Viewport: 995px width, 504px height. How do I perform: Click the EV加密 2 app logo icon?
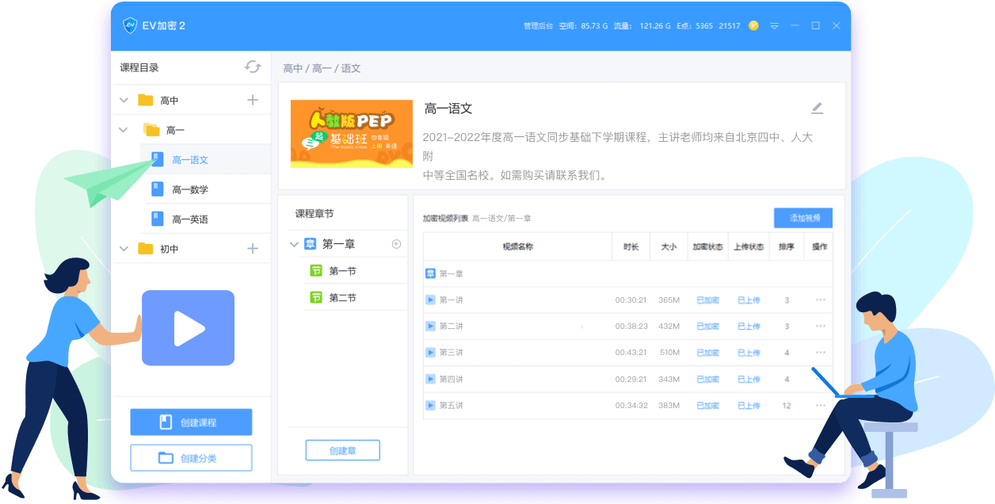(x=131, y=25)
